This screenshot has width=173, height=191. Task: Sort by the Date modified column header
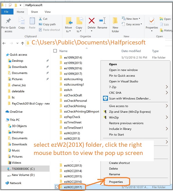point(131,51)
